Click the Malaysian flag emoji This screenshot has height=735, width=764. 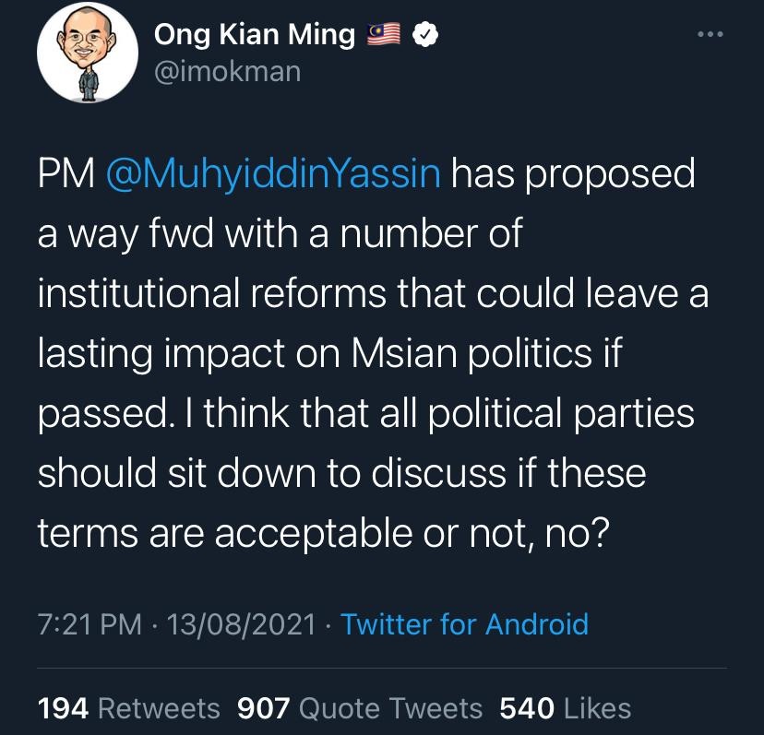tap(384, 34)
